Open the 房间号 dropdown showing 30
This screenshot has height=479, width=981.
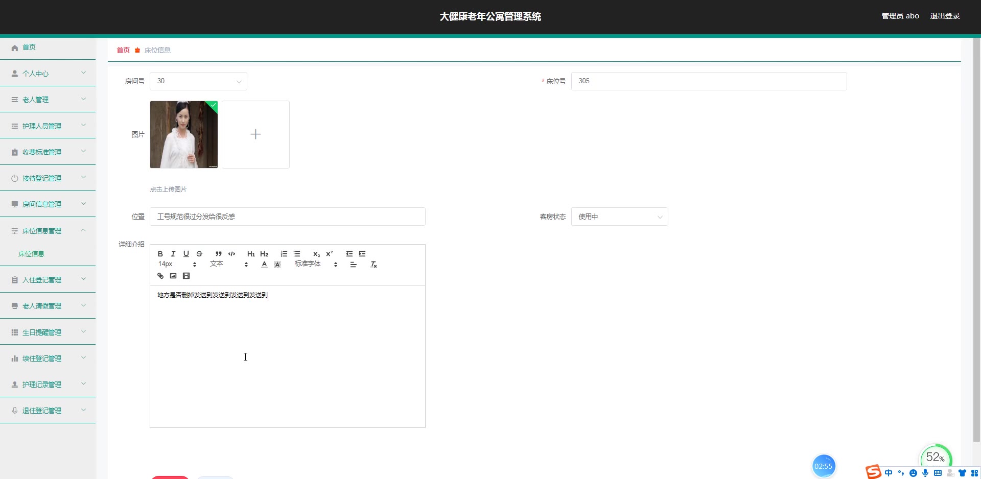(198, 81)
